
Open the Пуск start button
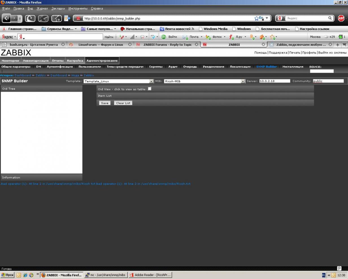pos(7,275)
